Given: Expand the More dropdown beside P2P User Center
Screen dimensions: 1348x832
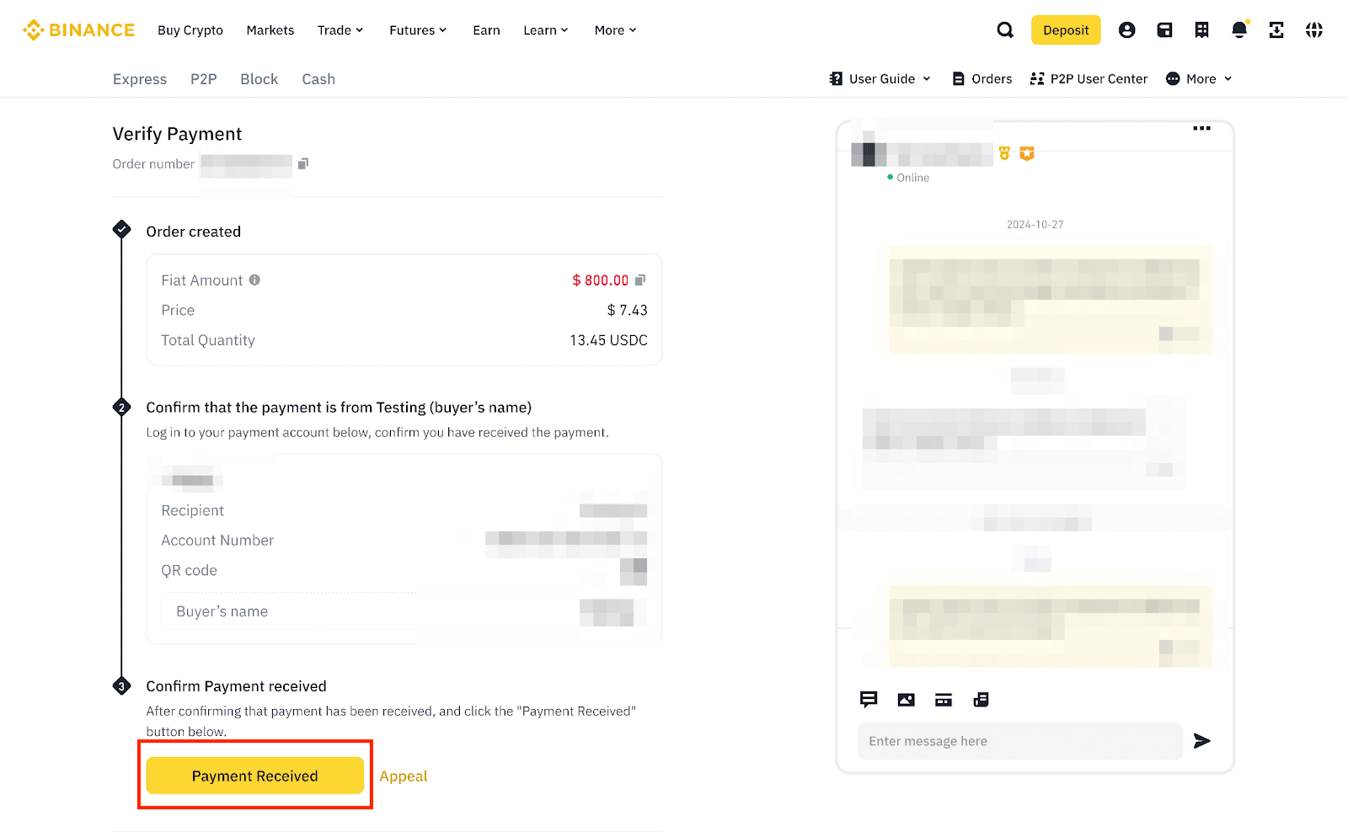Looking at the screenshot, I should [1200, 79].
